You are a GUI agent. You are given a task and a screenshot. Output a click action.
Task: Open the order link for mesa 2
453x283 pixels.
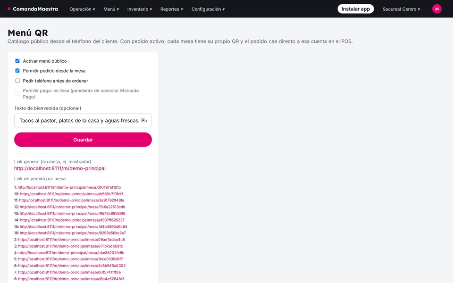pos(71,240)
